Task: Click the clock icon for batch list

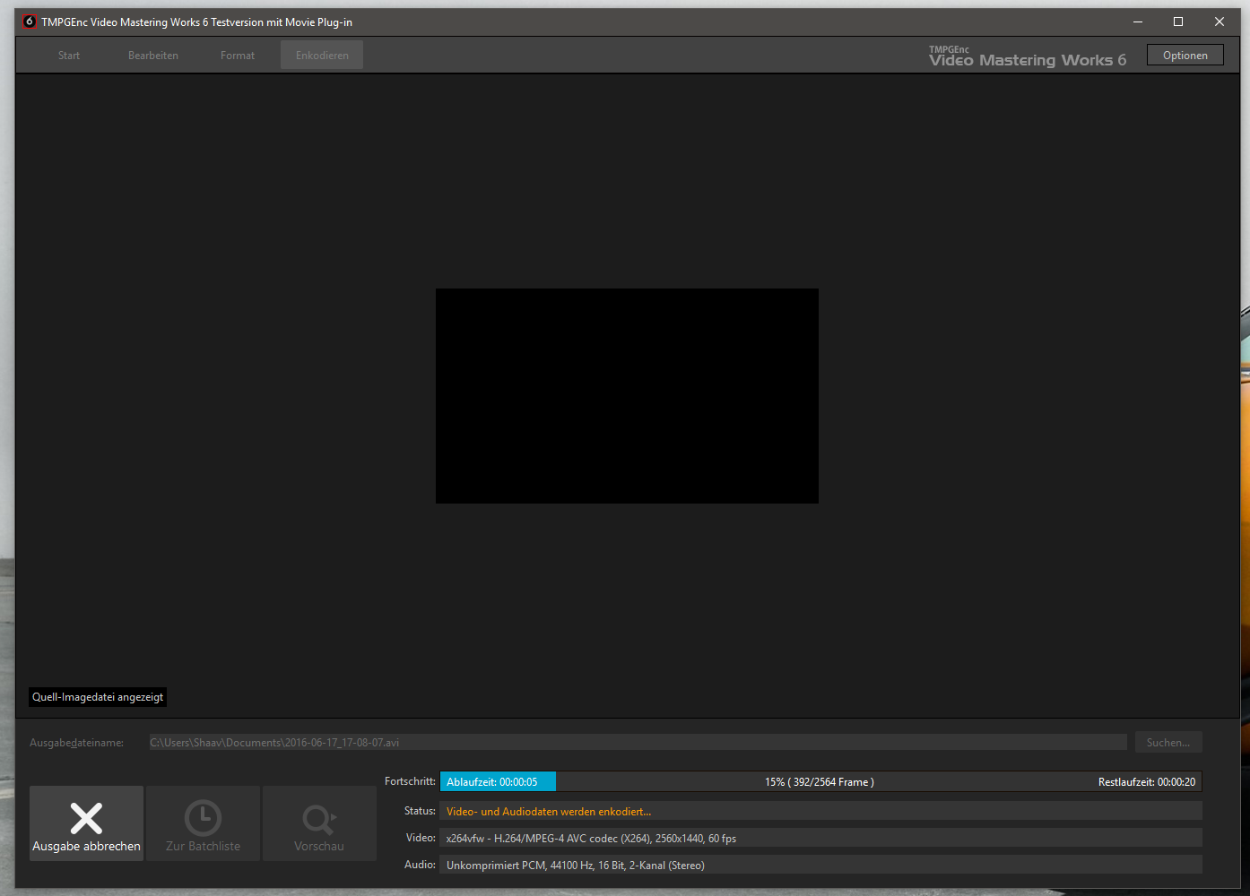Action: pos(203,818)
